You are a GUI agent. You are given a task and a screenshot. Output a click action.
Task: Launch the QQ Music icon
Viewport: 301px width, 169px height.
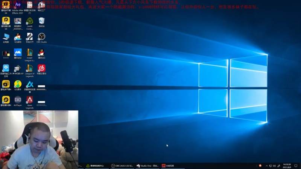[x=18, y=86]
